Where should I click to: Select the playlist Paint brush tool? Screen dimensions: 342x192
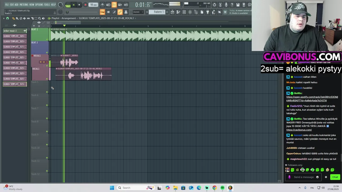tap(17, 18)
